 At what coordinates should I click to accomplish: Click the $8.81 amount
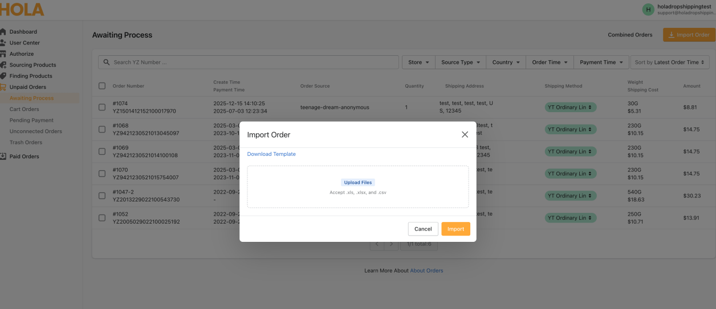click(x=690, y=107)
